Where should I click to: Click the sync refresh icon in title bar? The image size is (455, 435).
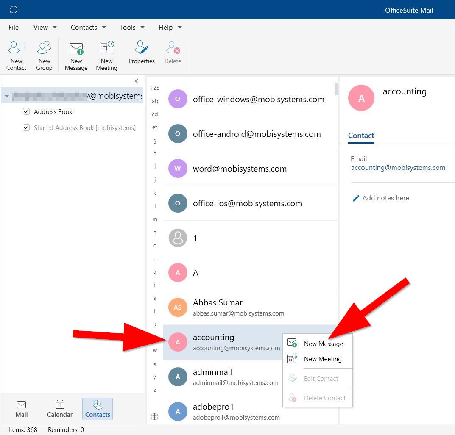point(14,10)
